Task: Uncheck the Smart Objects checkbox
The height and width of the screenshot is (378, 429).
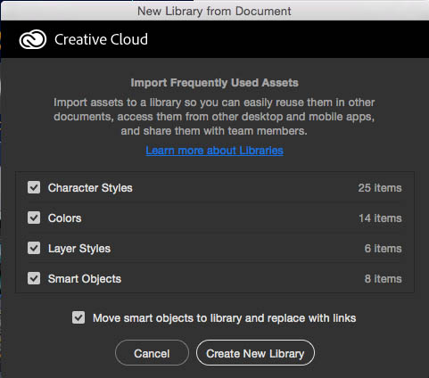Action: click(34, 278)
